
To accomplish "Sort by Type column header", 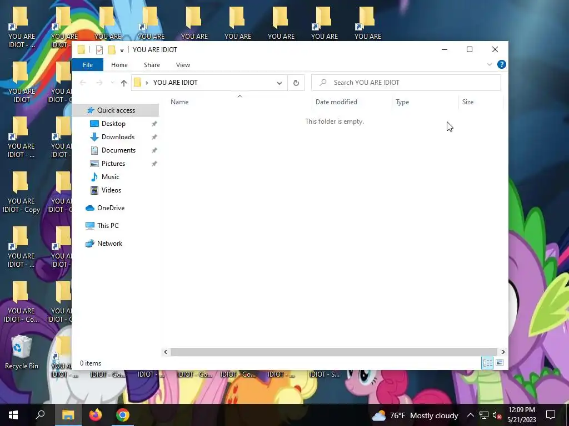I will pos(402,102).
